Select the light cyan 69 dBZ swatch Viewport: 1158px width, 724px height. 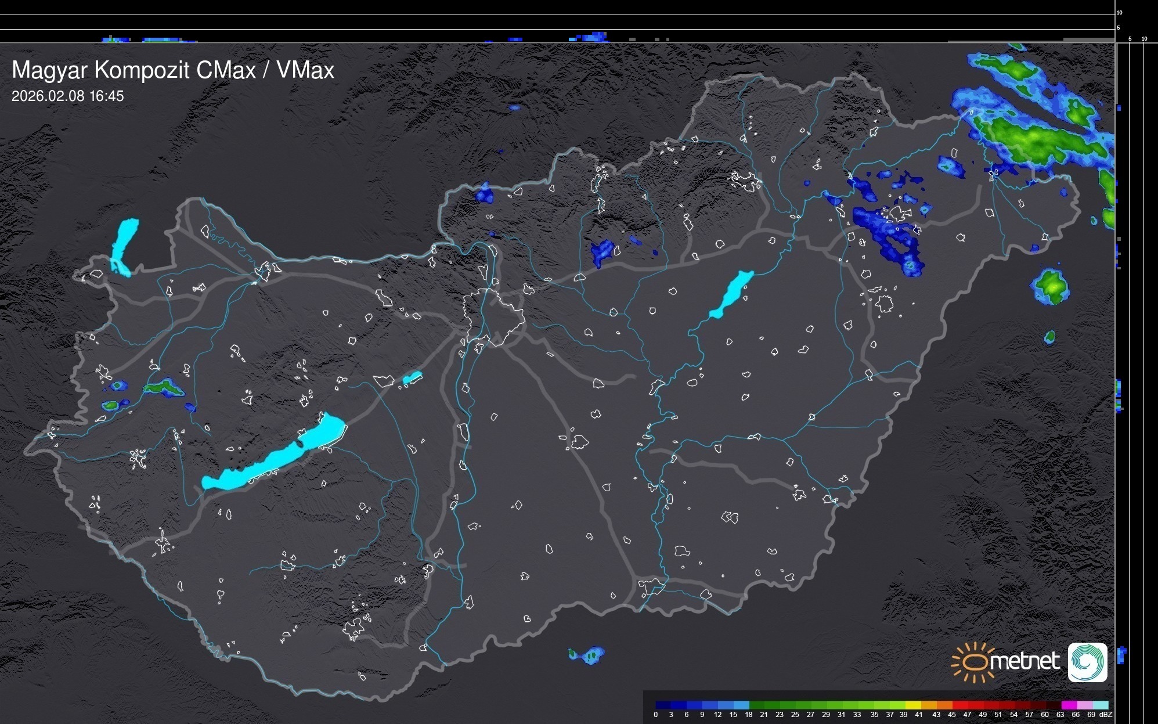tap(1100, 705)
